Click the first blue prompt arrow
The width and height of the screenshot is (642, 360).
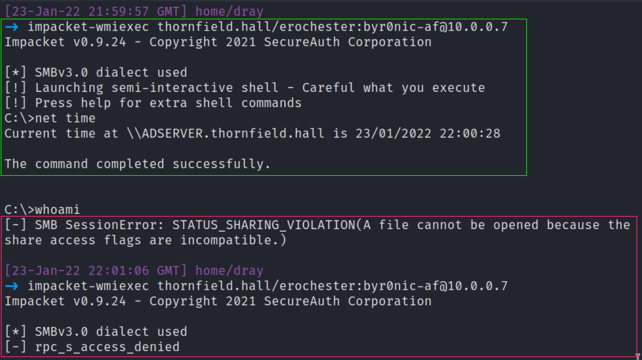tap(12, 27)
